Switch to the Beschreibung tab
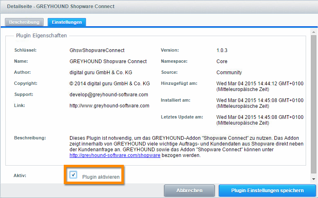 point(24,22)
